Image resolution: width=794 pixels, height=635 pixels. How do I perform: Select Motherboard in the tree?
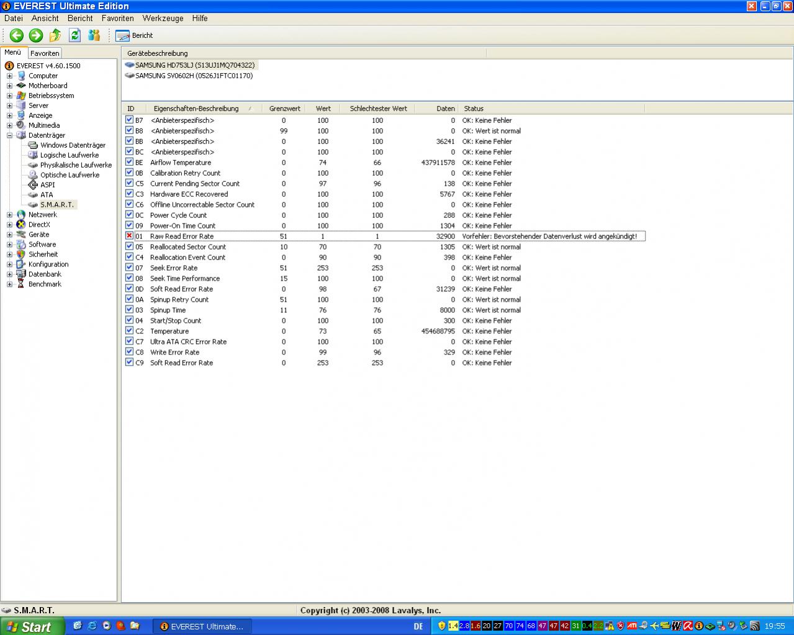pyautogui.click(x=48, y=86)
